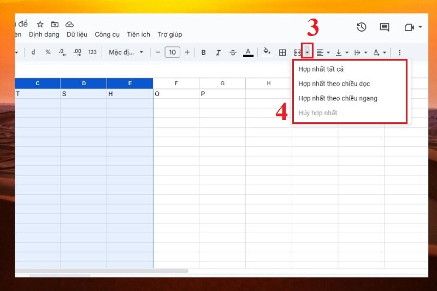Increase decimal places
The image size is (437, 291).
point(77,52)
